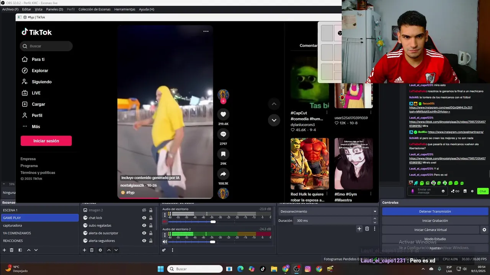Open the Herramientas menu

(x=125, y=9)
